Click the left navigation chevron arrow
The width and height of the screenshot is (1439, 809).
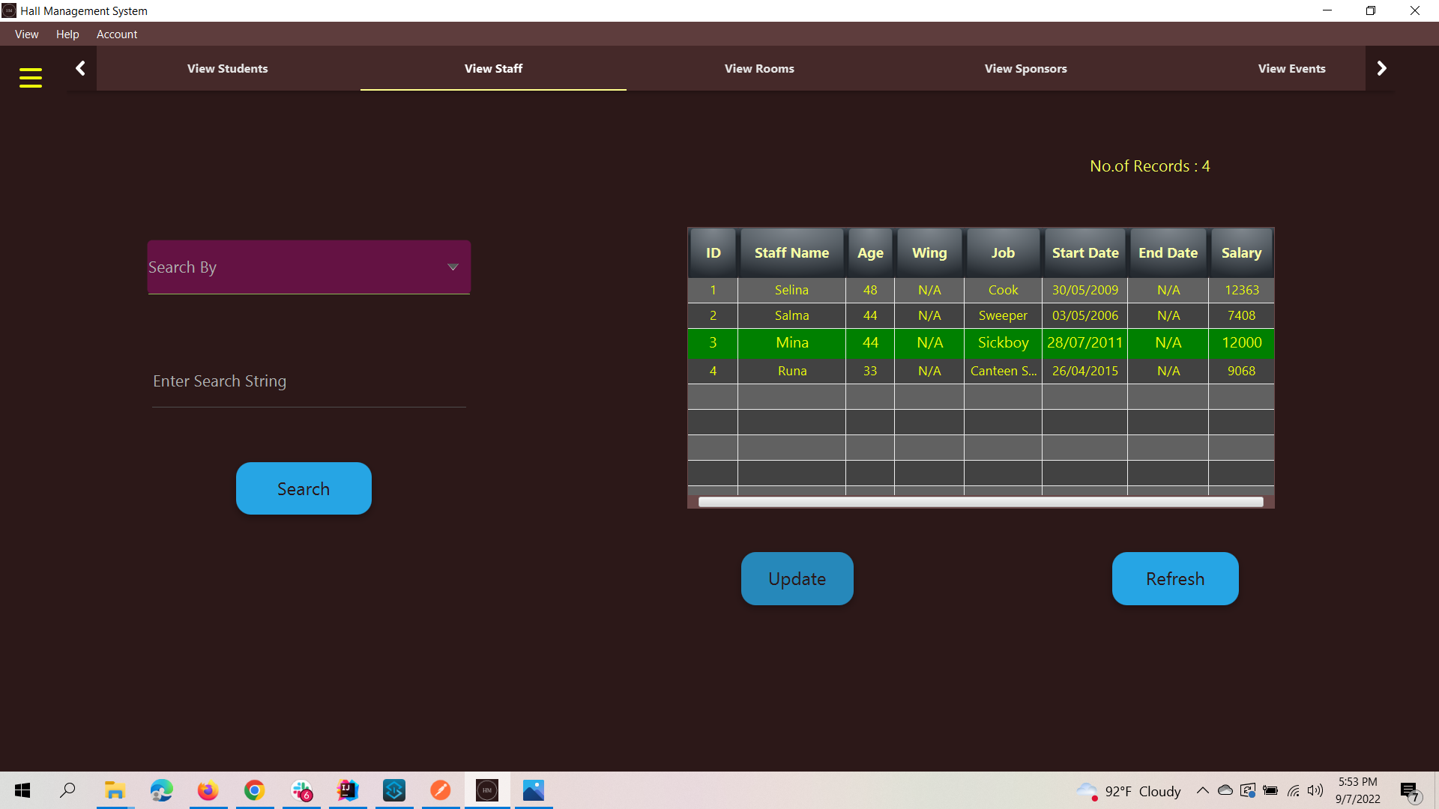click(x=80, y=67)
